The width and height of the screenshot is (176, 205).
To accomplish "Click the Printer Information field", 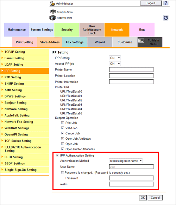I will pyautogui.click(x=131, y=82).
